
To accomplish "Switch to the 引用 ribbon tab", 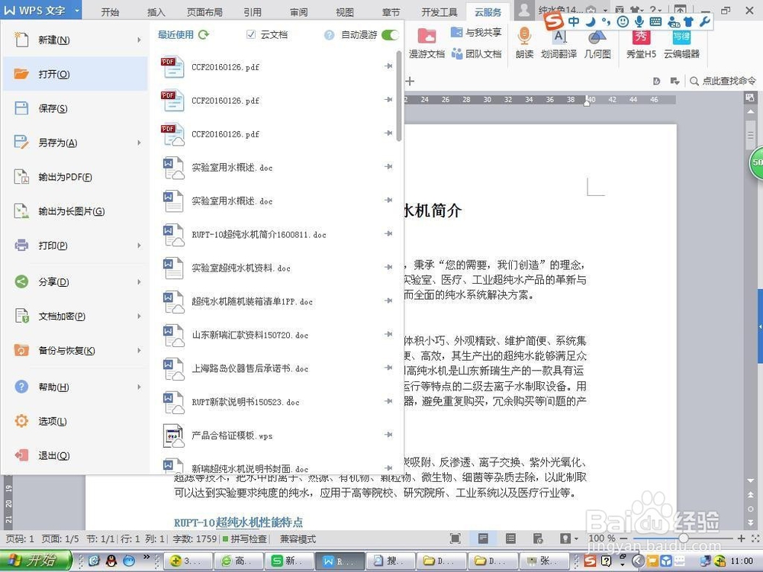I will click(253, 11).
